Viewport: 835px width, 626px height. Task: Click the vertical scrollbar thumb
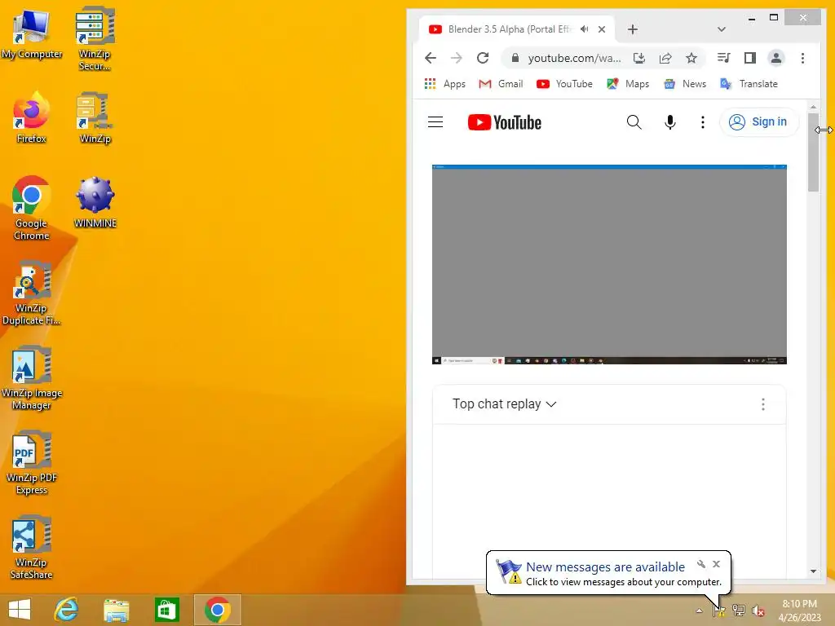click(813, 152)
